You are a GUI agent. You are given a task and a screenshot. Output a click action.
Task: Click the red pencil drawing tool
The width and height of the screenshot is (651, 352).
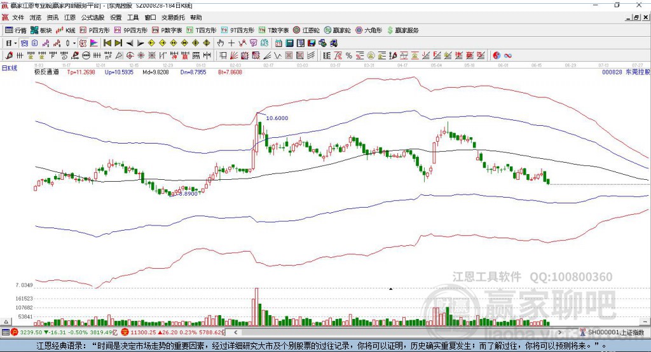[9, 55]
